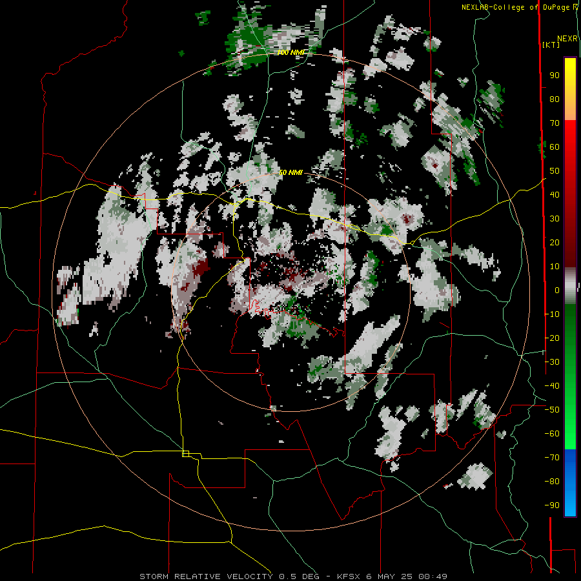The height and width of the screenshot is (581, 581).
Task: Click the gray zero-velocity segment of color bar
Action: 570,286
